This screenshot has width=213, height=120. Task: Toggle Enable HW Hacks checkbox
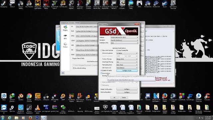[x=101, y=70]
